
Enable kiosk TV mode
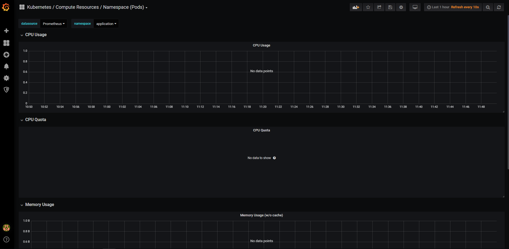pos(415,7)
